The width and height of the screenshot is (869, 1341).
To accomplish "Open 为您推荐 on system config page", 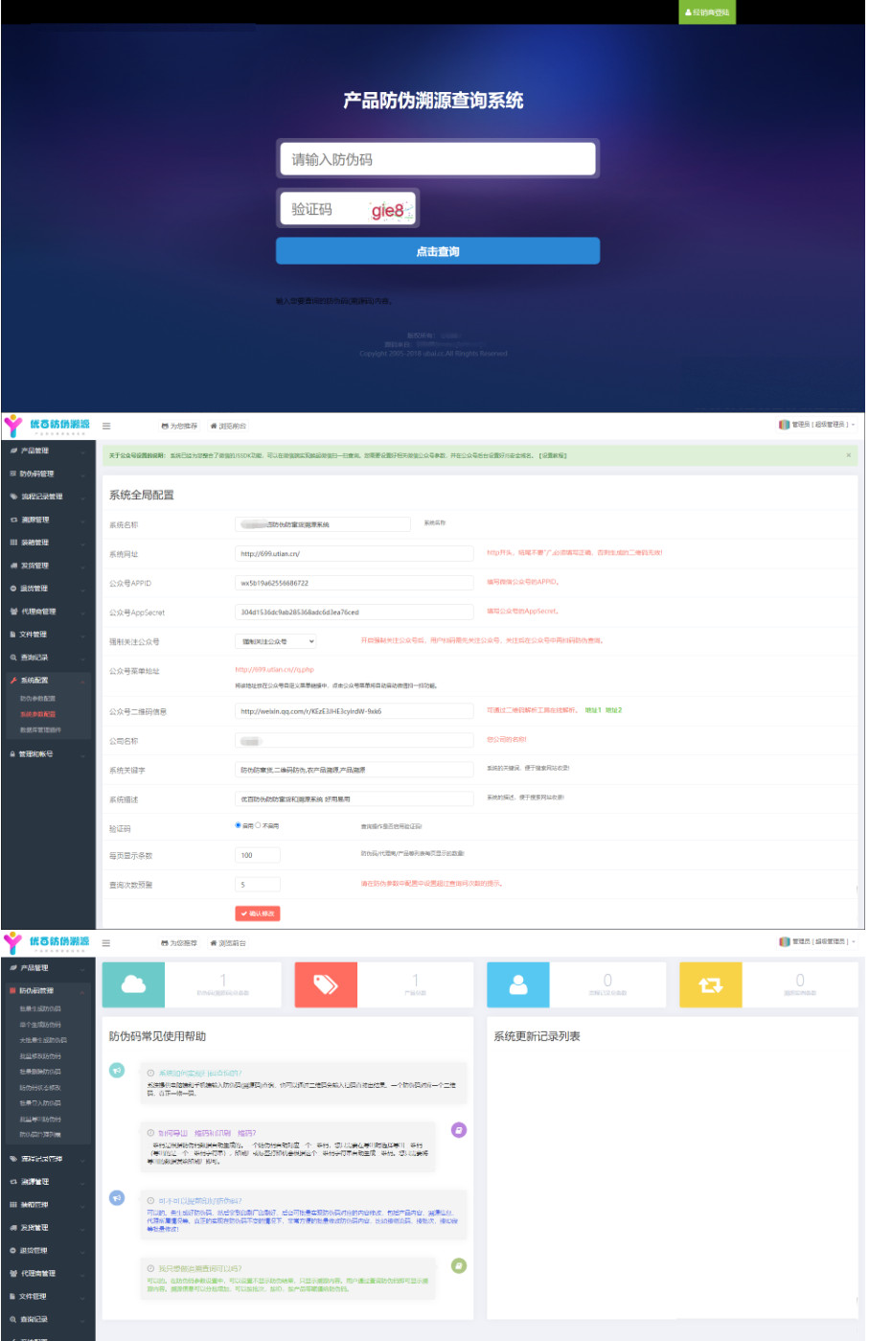I will [179, 426].
